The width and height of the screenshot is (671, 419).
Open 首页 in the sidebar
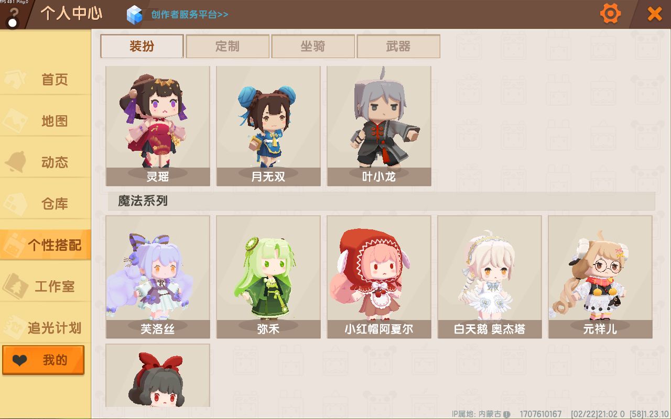[x=46, y=80]
